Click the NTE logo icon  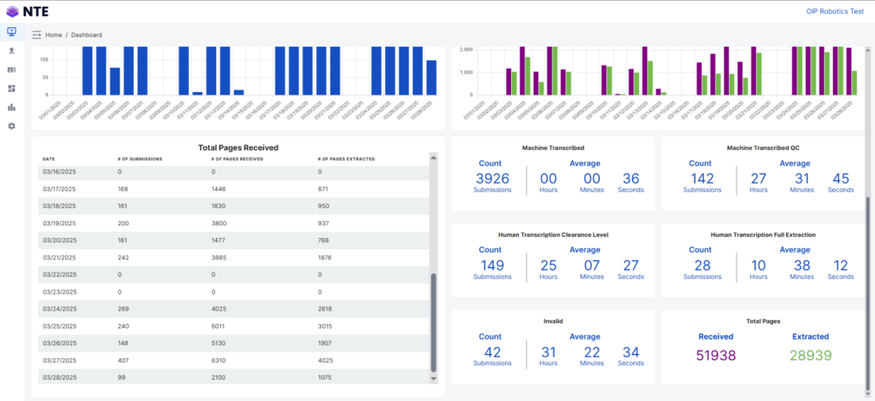[13, 11]
